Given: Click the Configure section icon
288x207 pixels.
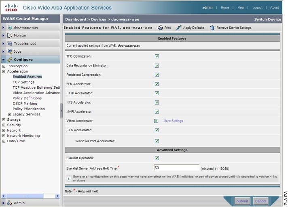Looking at the screenshot, I should click(x=10, y=60).
